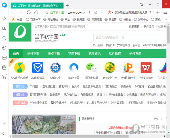
Task: Select the 当下软件园 browser tab
Action: coord(37,6)
